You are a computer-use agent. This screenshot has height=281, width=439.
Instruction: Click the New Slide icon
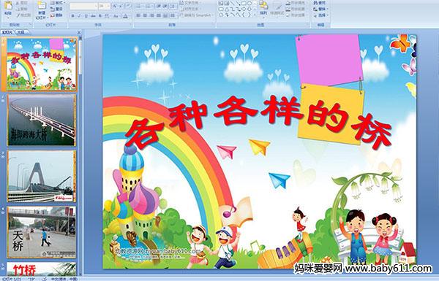42,6
